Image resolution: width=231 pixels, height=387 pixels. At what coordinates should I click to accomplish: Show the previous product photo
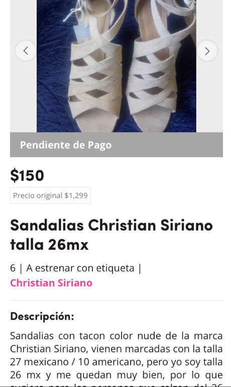[26, 51]
